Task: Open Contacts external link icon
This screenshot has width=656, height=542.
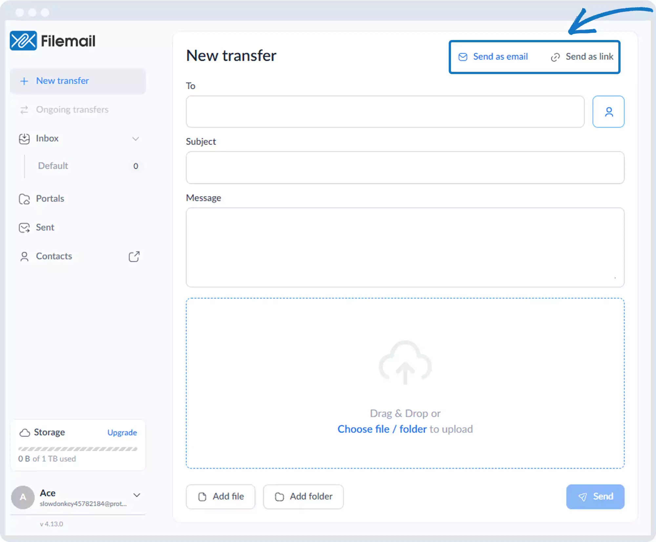Action: click(x=134, y=256)
